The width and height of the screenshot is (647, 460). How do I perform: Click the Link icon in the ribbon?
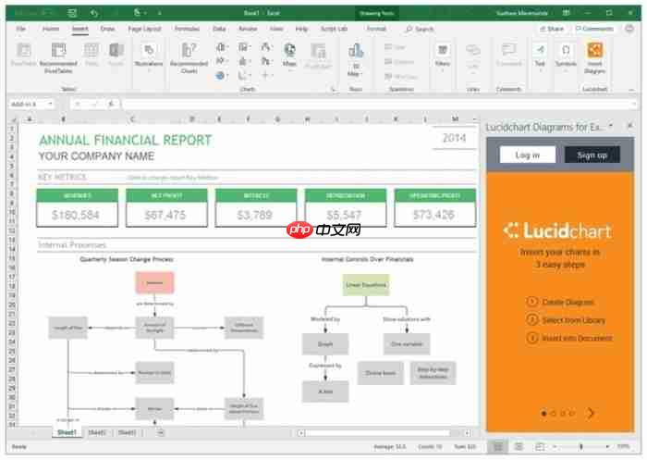tap(473, 58)
